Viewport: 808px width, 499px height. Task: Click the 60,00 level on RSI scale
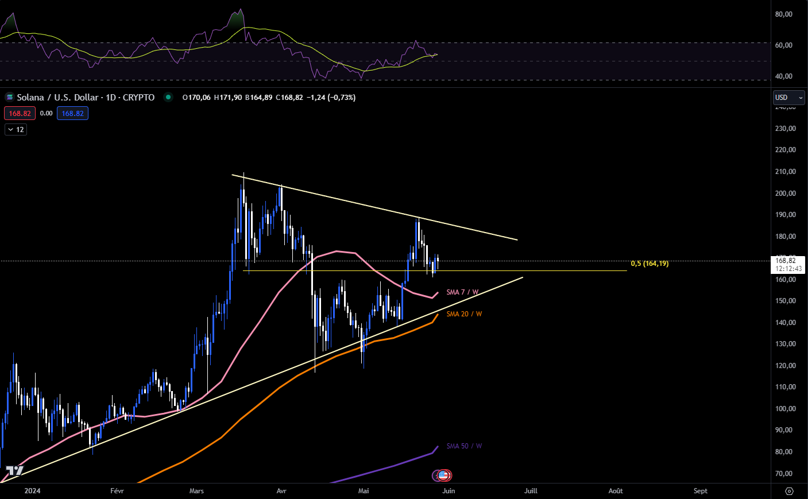coord(783,45)
